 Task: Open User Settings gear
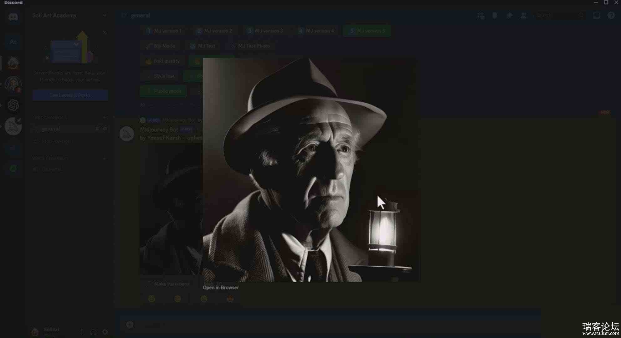pyautogui.click(x=105, y=332)
